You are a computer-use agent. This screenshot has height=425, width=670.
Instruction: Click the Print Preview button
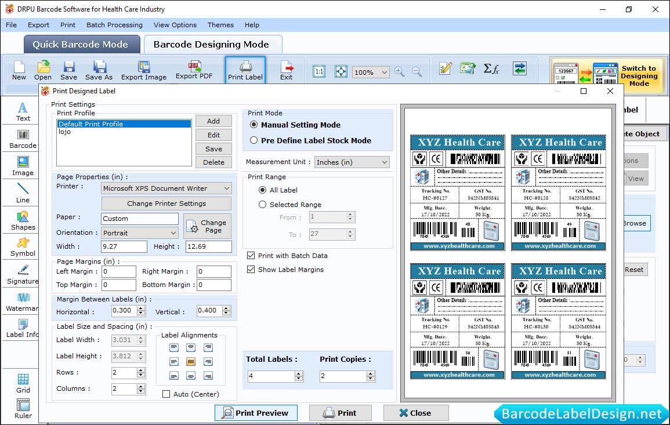coord(256,413)
